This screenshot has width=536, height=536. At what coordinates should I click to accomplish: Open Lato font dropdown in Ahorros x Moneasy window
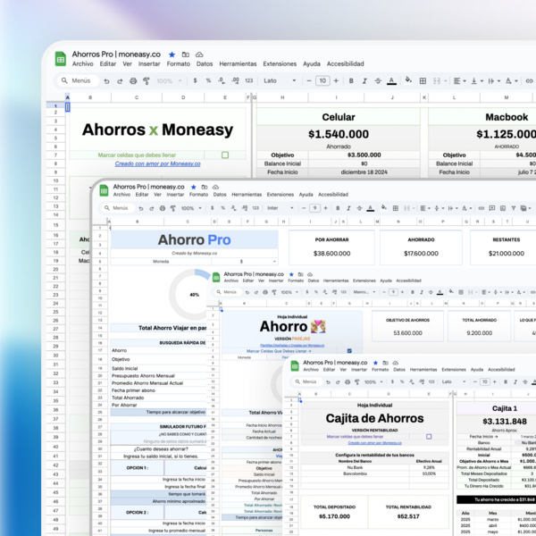coord(280,81)
